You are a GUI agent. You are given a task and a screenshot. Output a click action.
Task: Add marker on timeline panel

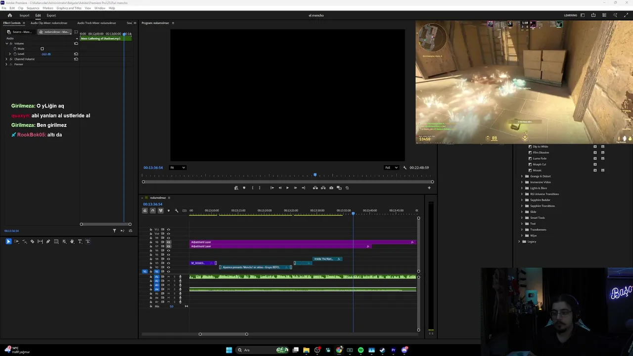click(168, 211)
